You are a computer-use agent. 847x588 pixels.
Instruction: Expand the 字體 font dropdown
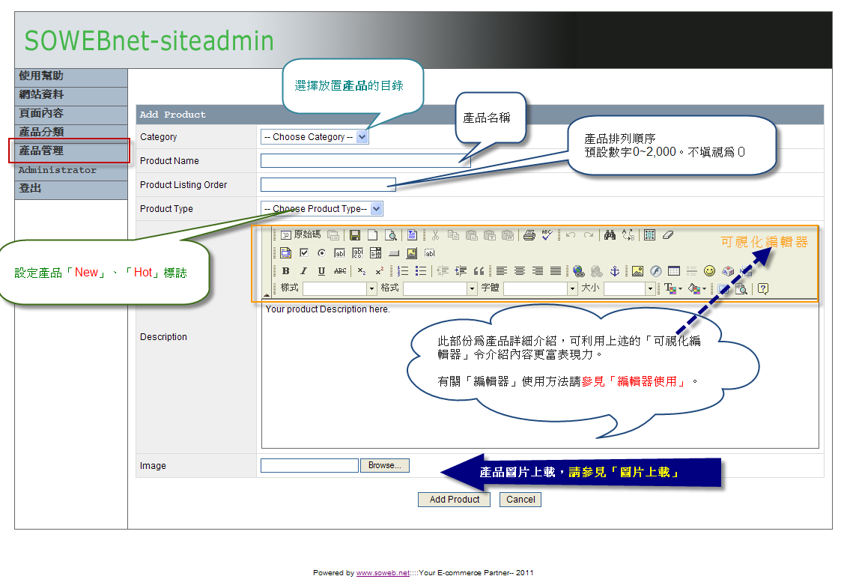coord(573,288)
